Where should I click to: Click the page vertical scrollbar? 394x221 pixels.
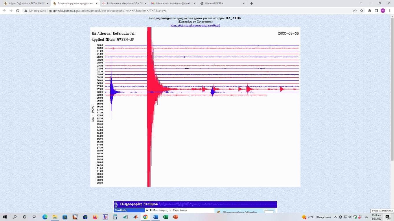392,87
